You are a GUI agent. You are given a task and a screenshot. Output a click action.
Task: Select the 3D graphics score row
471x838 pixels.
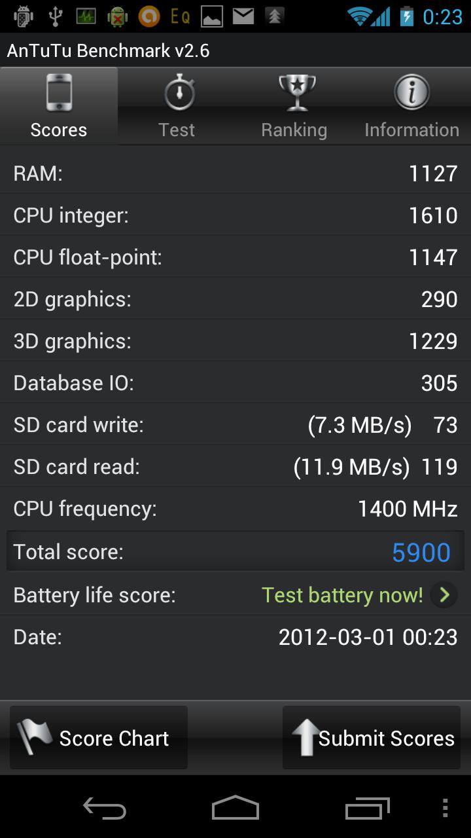[235, 340]
